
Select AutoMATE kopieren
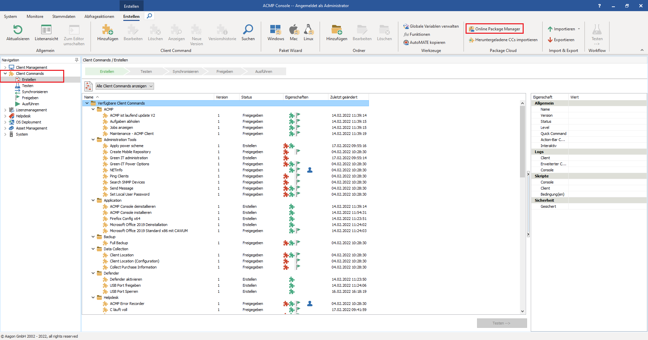click(424, 42)
